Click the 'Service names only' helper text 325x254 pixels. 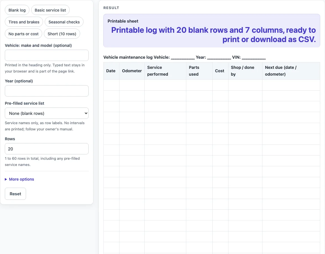[45, 126]
